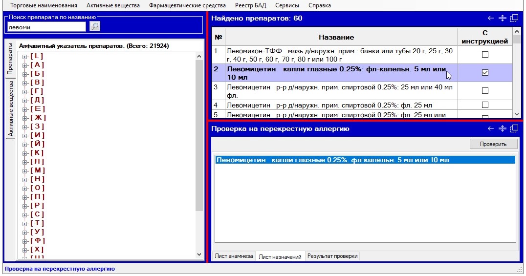Select the [ Х ] letter in the tree

tap(37, 249)
